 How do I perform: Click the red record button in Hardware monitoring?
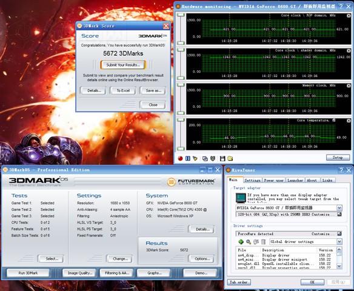pos(180,158)
